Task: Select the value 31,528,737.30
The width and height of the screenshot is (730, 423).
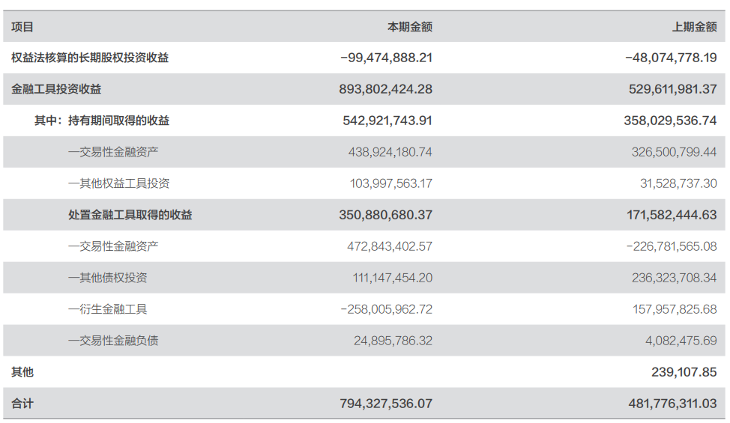Action: coord(675,183)
